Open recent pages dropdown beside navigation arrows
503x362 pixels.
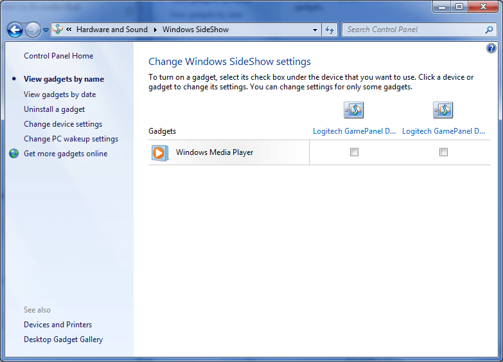tap(46, 30)
